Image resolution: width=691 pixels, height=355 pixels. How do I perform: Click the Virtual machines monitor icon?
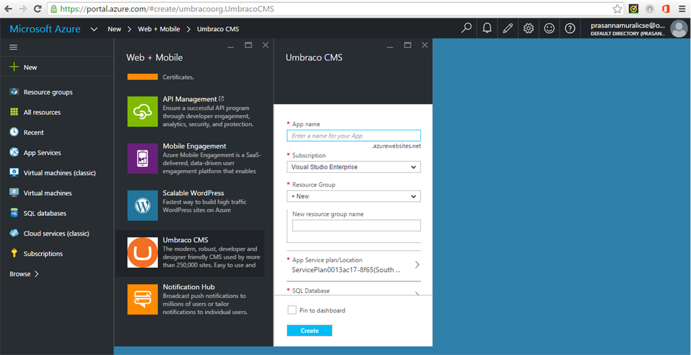14,193
